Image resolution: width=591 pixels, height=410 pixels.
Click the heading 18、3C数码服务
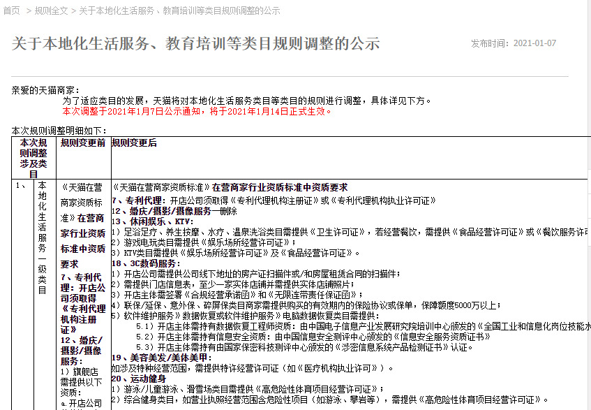[146, 263]
